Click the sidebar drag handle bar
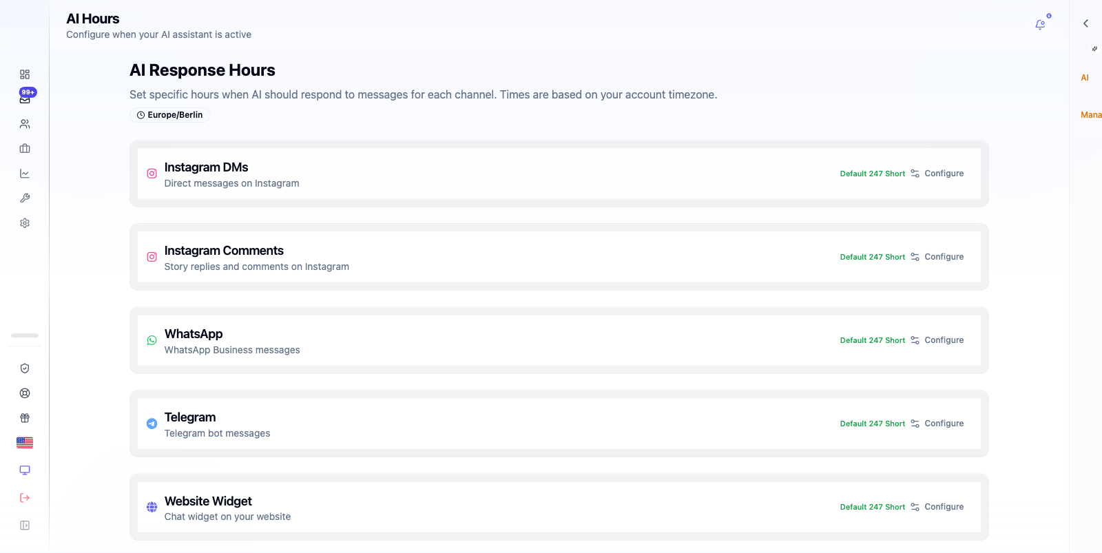 coord(25,335)
